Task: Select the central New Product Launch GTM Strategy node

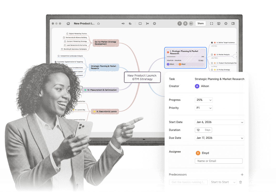Action: click(x=142, y=77)
